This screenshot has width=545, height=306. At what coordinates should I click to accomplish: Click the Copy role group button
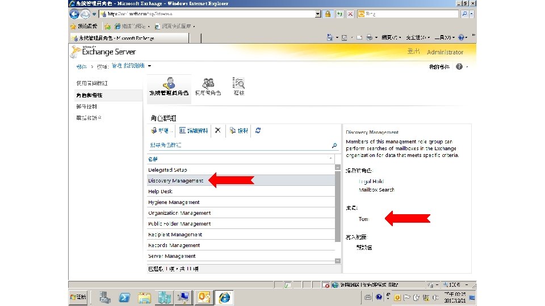[239, 130]
